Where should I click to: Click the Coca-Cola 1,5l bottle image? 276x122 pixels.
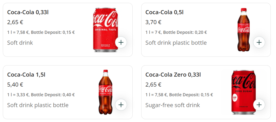click(x=105, y=92)
